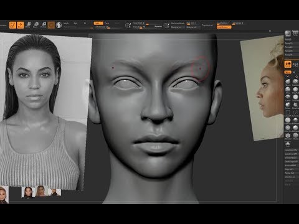Activate the Edit mode button
The width and height of the screenshot is (299, 224).
(12, 25)
